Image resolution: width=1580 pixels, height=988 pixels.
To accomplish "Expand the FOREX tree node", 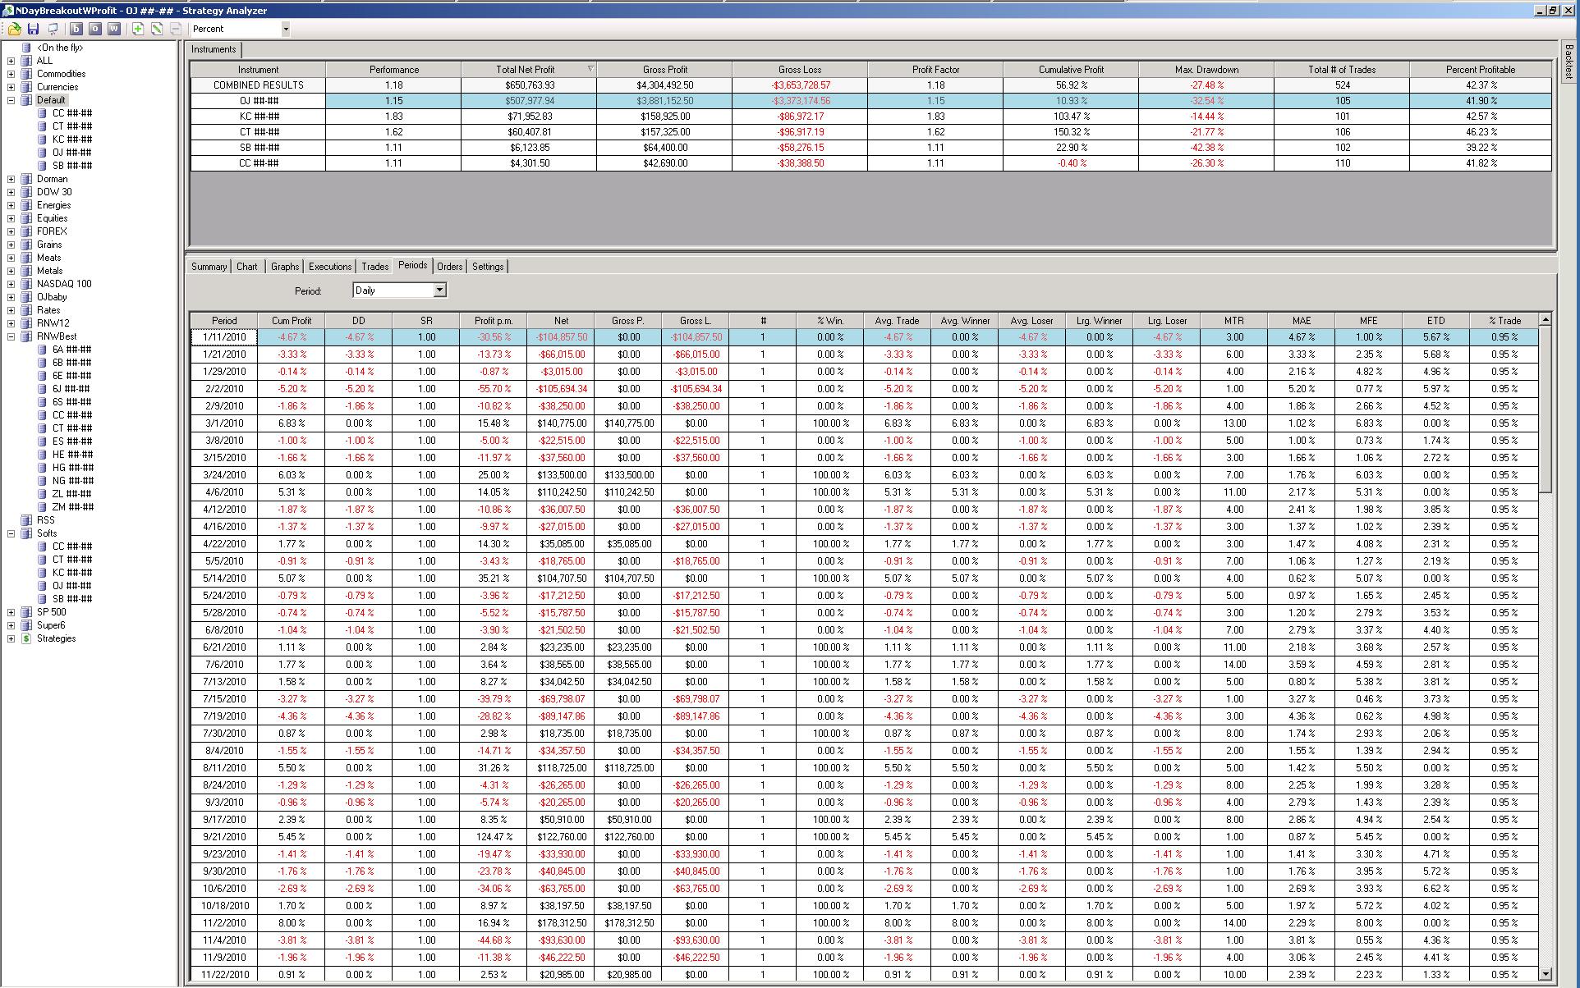I will tap(11, 231).
